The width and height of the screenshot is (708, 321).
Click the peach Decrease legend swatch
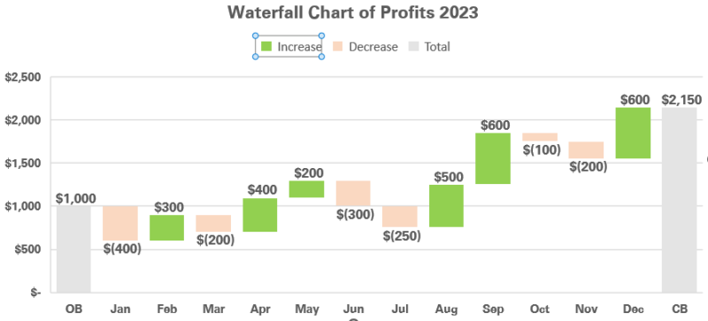pyautogui.click(x=338, y=47)
